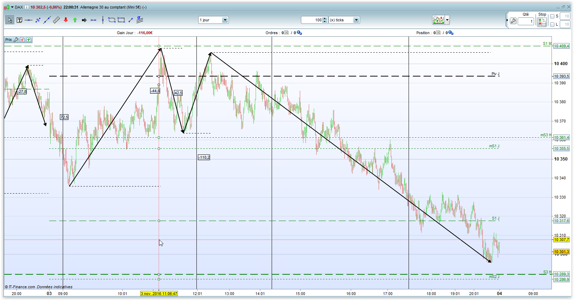574x300 pixels.
Task: Select the trend line drawing tool
Action: point(47,20)
